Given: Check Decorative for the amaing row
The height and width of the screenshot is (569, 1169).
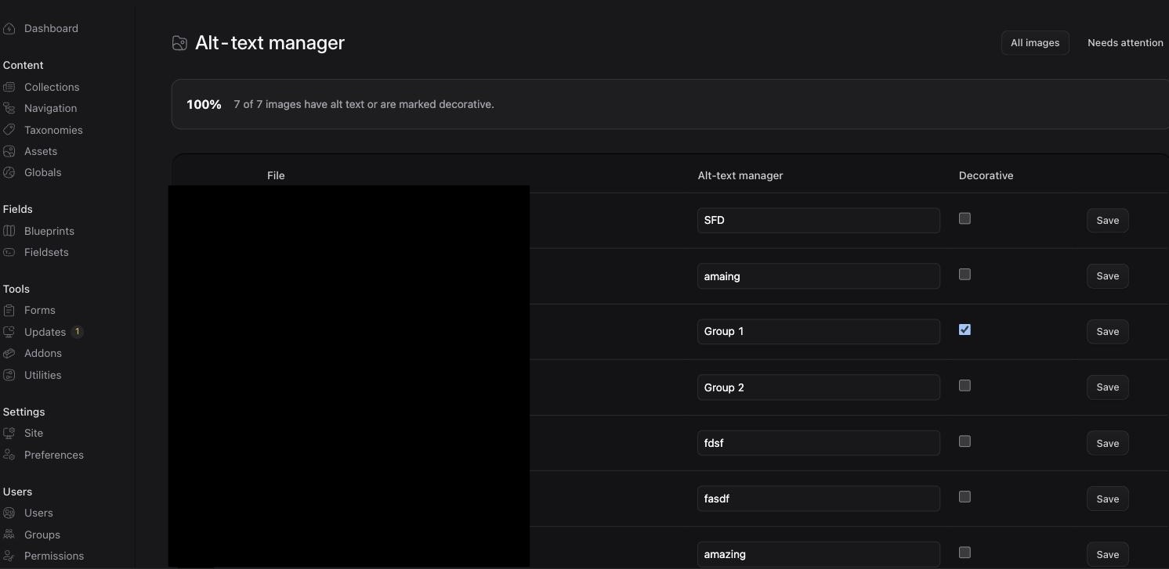Looking at the screenshot, I should 965,274.
